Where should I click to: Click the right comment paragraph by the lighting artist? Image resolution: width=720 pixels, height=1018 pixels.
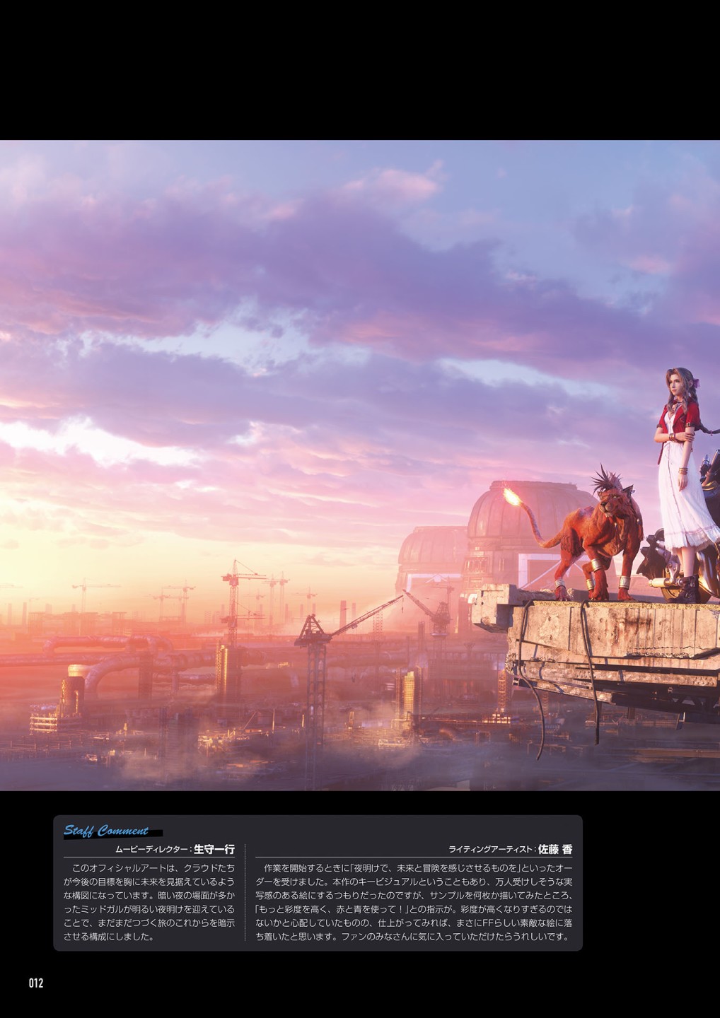click(x=413, y=901)
